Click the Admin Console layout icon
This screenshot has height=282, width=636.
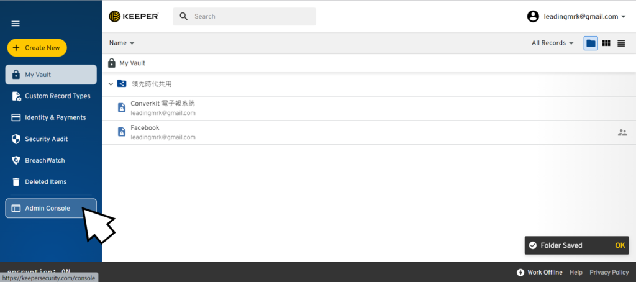tap(16, 208)
